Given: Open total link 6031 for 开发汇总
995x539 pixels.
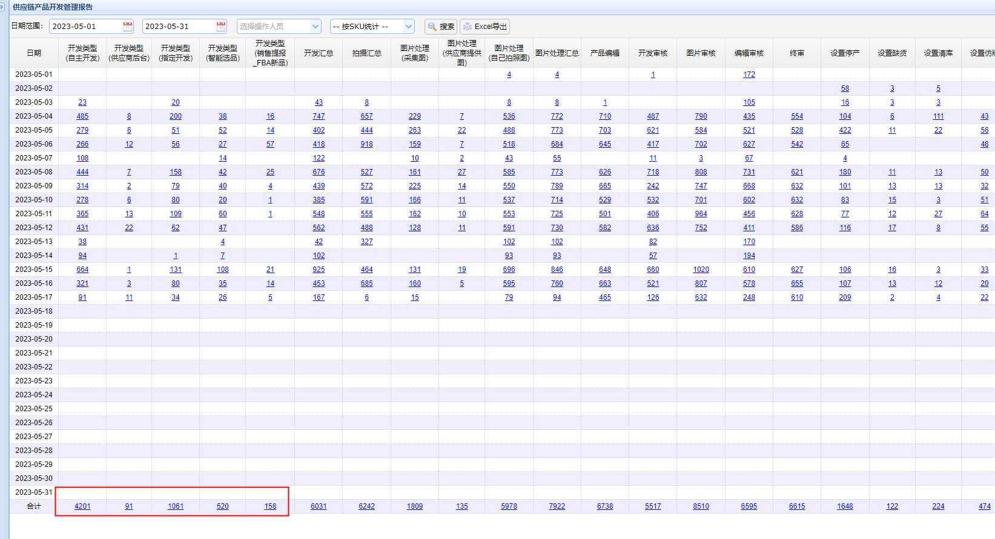Looking at the screenshot, I should click(x=319, y=506).
